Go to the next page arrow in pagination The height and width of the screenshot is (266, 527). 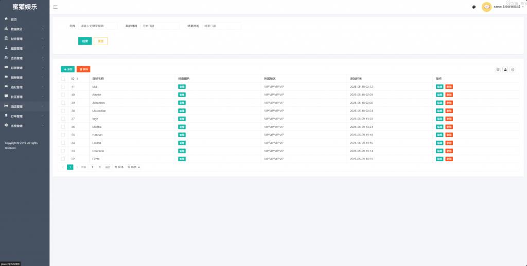[77, 167]
